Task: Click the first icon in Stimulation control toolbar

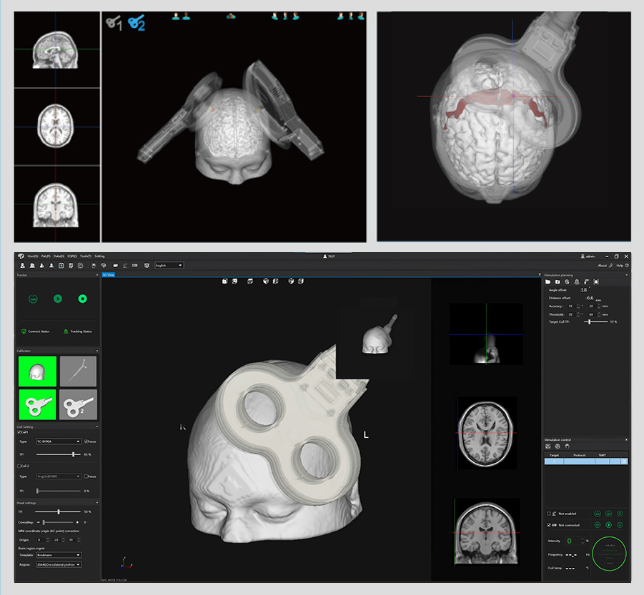Action: (548, 446)
